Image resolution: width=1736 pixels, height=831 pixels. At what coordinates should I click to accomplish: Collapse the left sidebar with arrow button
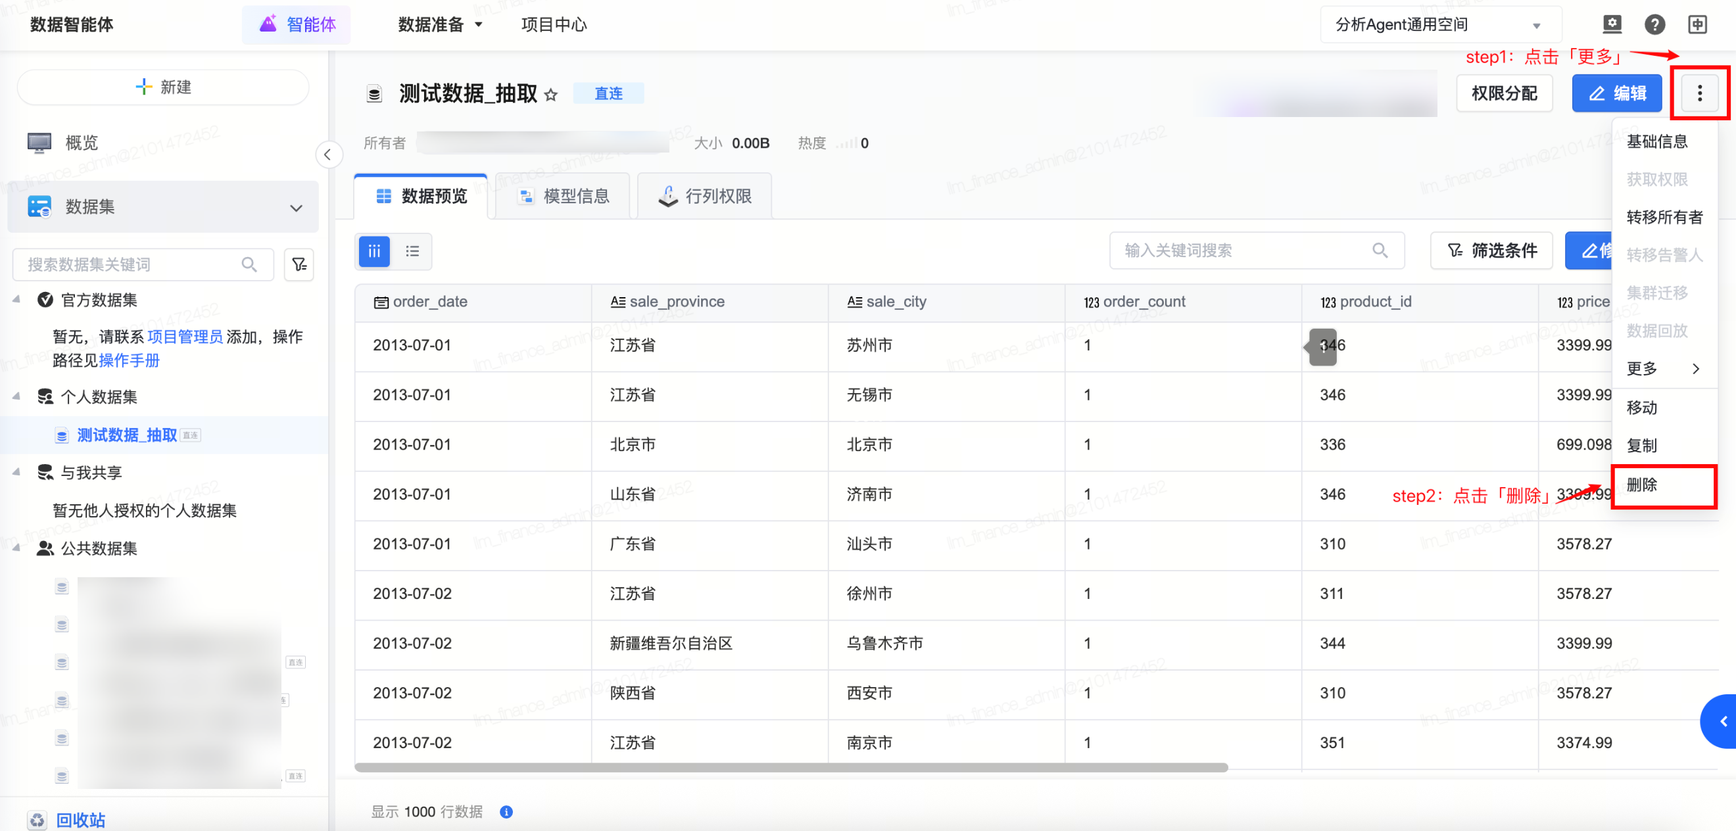[x=327, y=154]
